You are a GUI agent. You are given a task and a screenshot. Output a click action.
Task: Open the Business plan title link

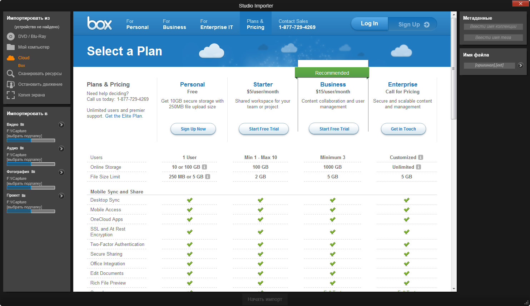tap(333, 84)
